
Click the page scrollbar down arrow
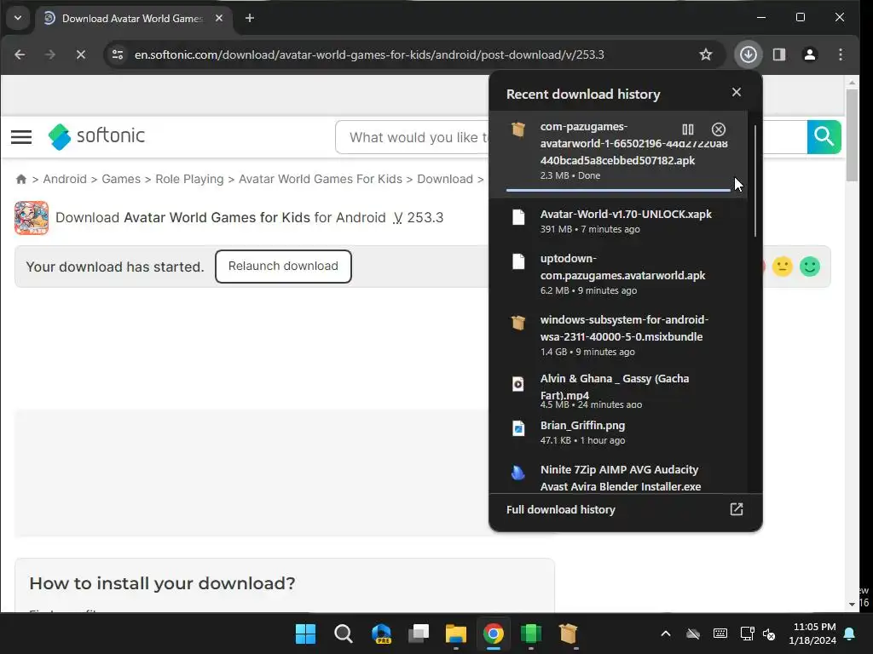click(852, 604)
